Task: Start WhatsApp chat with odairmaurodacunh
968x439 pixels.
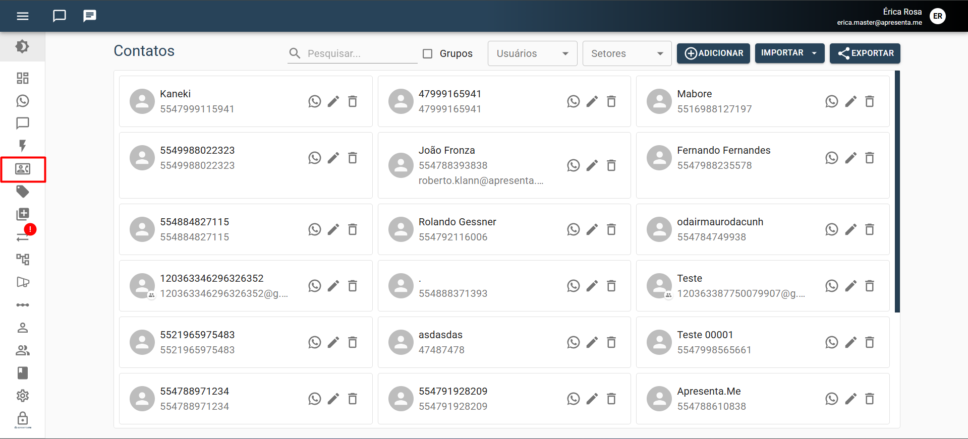Action: pyautogui.click(x=832, y=229)
